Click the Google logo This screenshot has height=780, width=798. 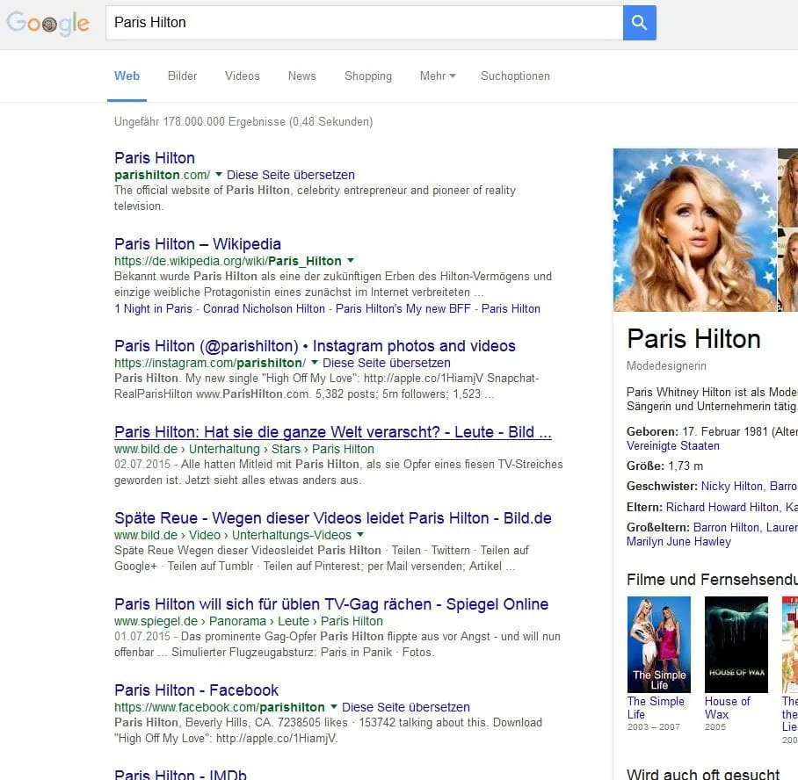[x=48, y=24]
